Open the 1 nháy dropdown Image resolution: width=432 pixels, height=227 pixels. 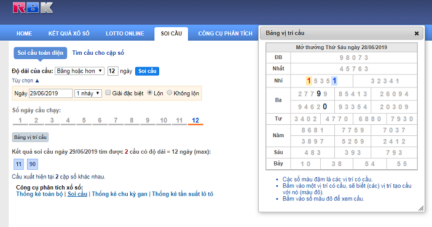click(88, 94)
